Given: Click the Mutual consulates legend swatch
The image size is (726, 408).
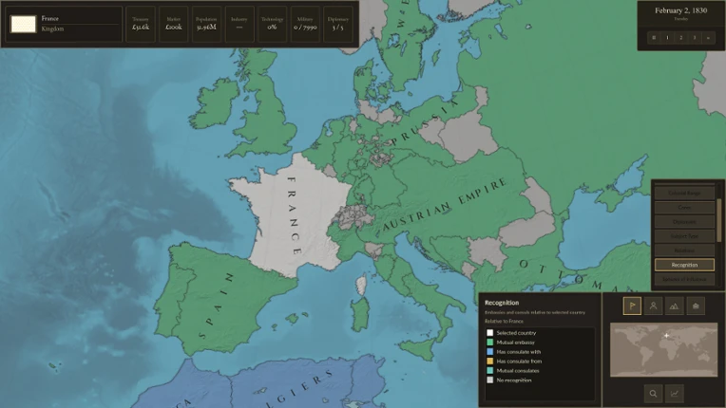Looking at the screenshot, I should [490, 371].
